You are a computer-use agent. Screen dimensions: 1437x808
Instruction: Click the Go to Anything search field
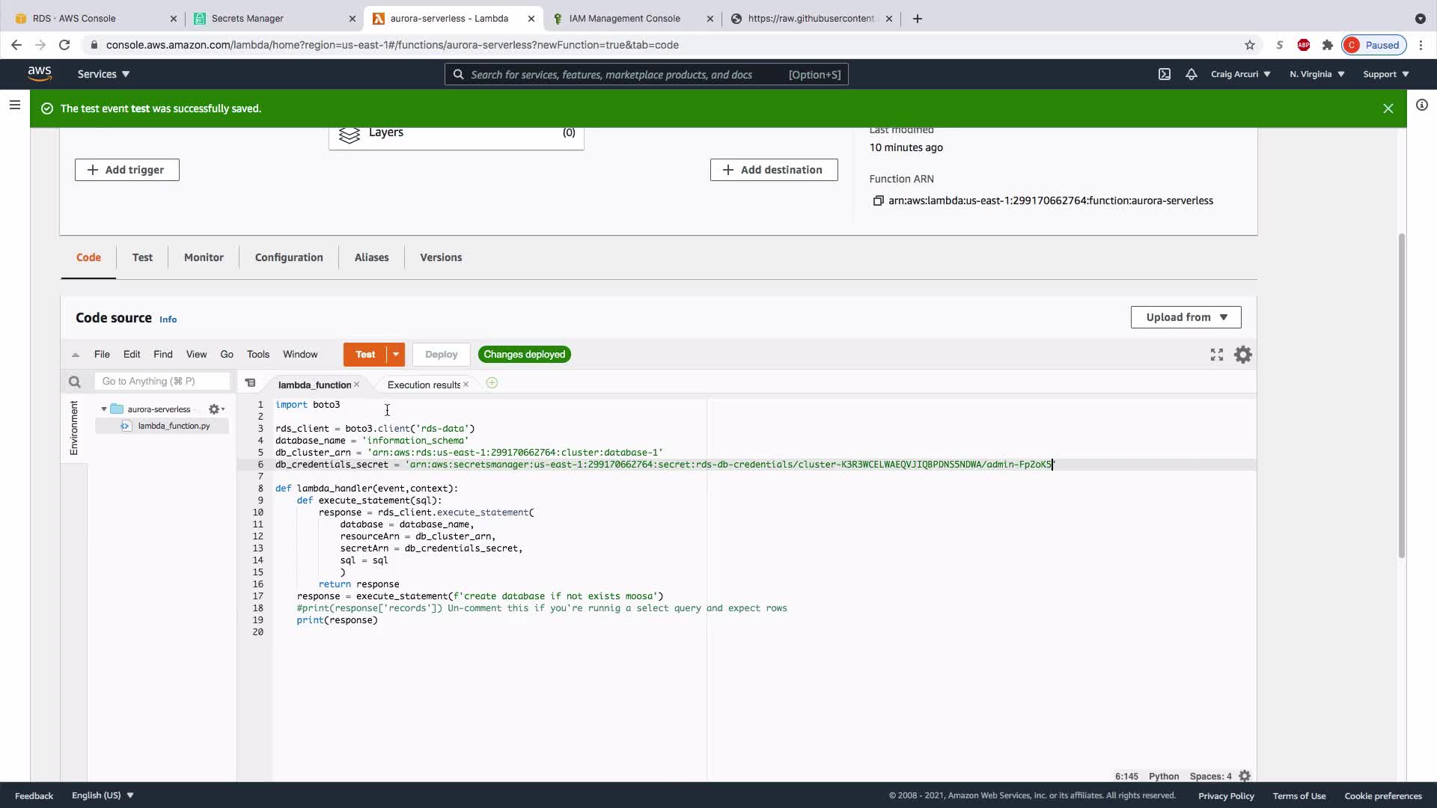point(162,382)
